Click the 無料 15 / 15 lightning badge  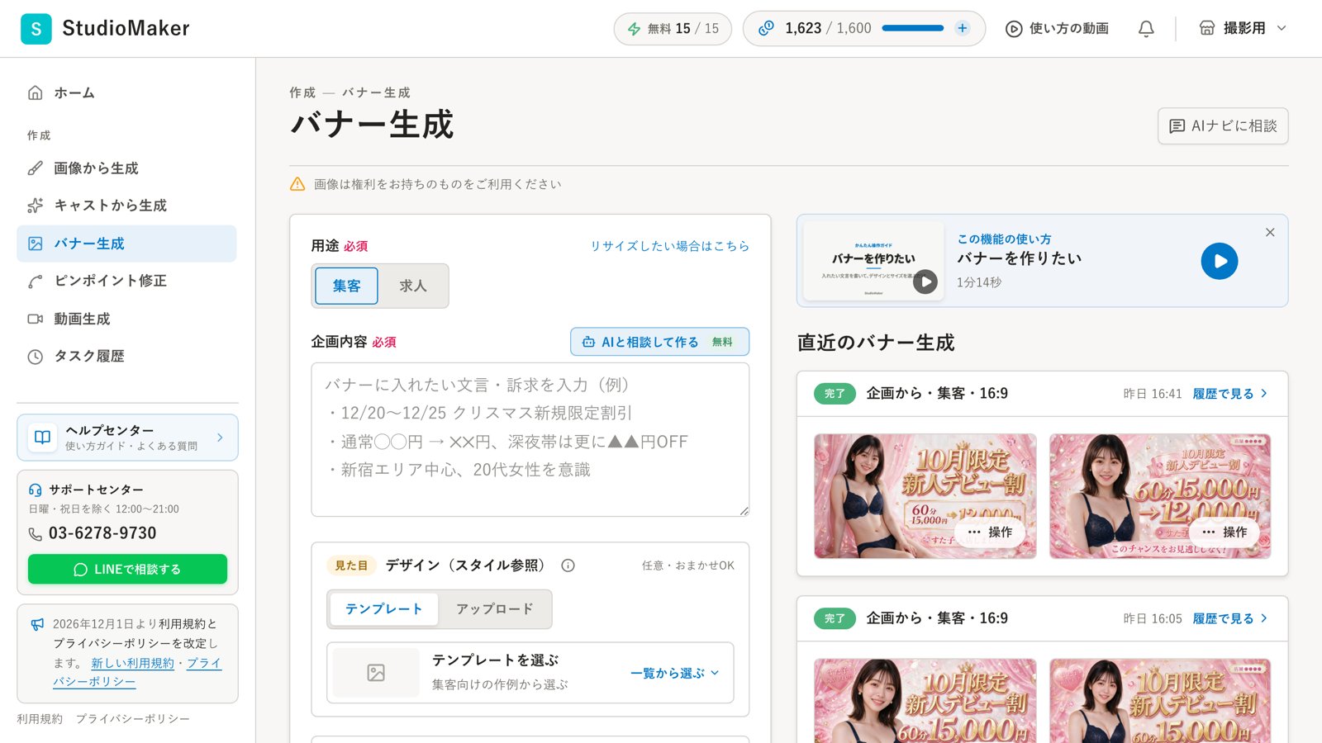pyautogui.click(x=673, y=29)
